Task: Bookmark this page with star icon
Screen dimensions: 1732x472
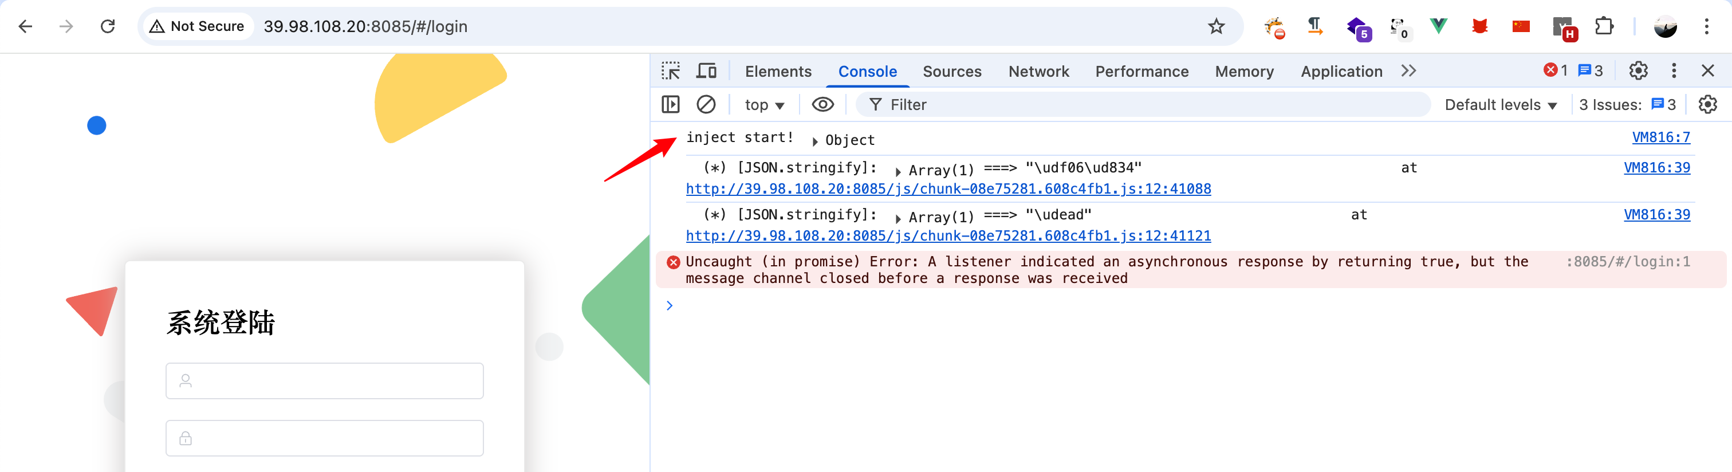Action: point(1215,26)
